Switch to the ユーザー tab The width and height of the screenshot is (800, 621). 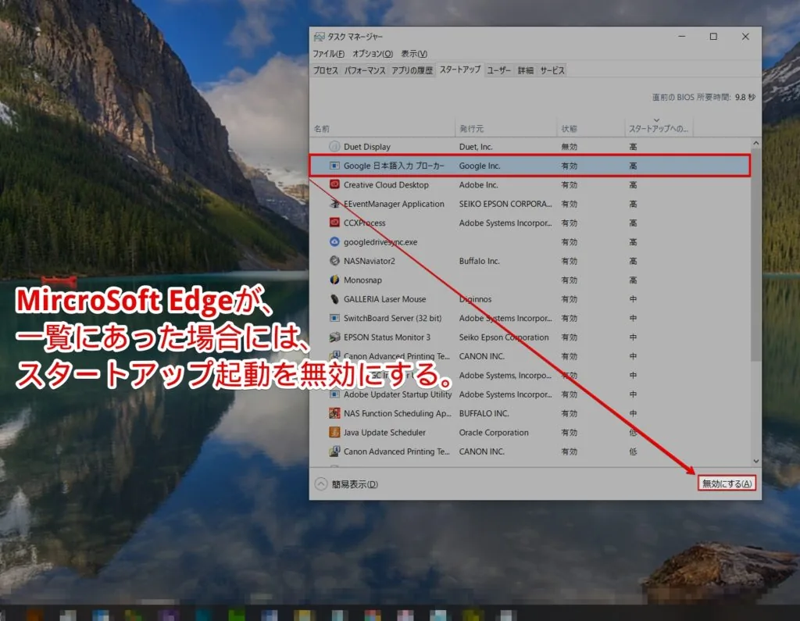click(x=498, y=70)
